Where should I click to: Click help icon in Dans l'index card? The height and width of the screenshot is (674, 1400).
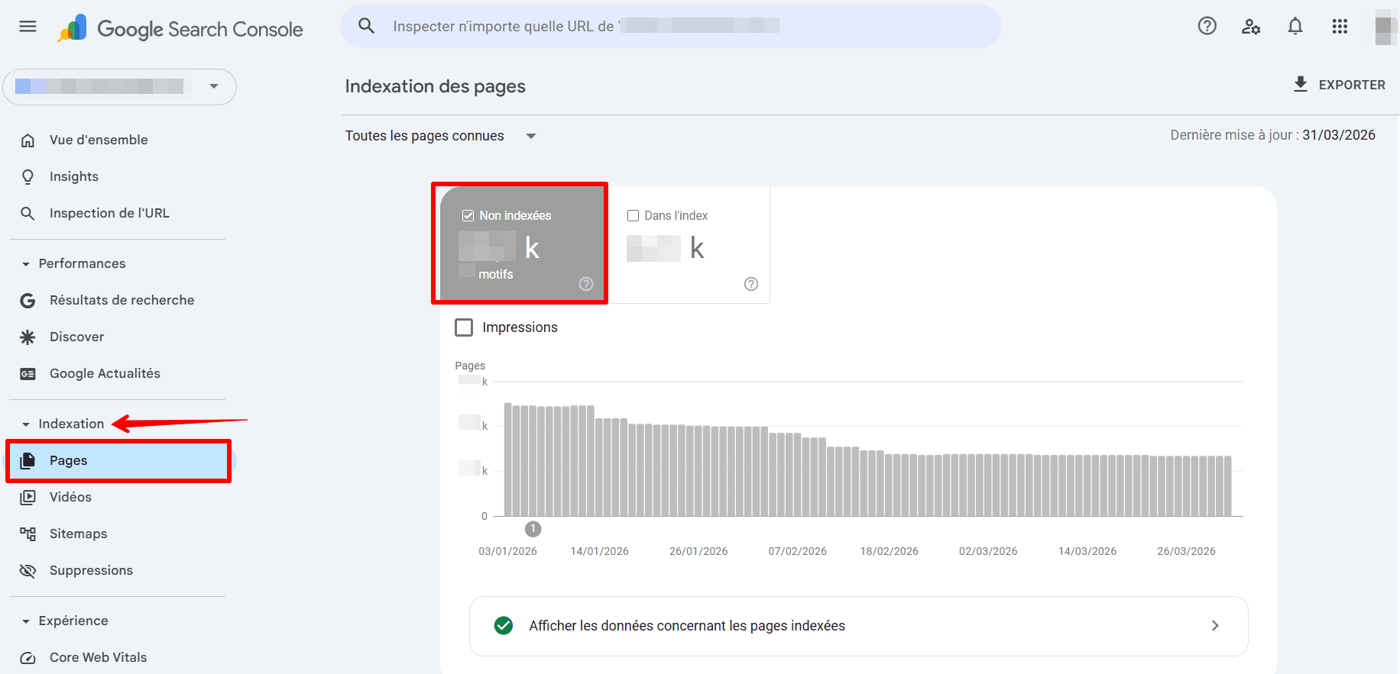tap(751, 284)
